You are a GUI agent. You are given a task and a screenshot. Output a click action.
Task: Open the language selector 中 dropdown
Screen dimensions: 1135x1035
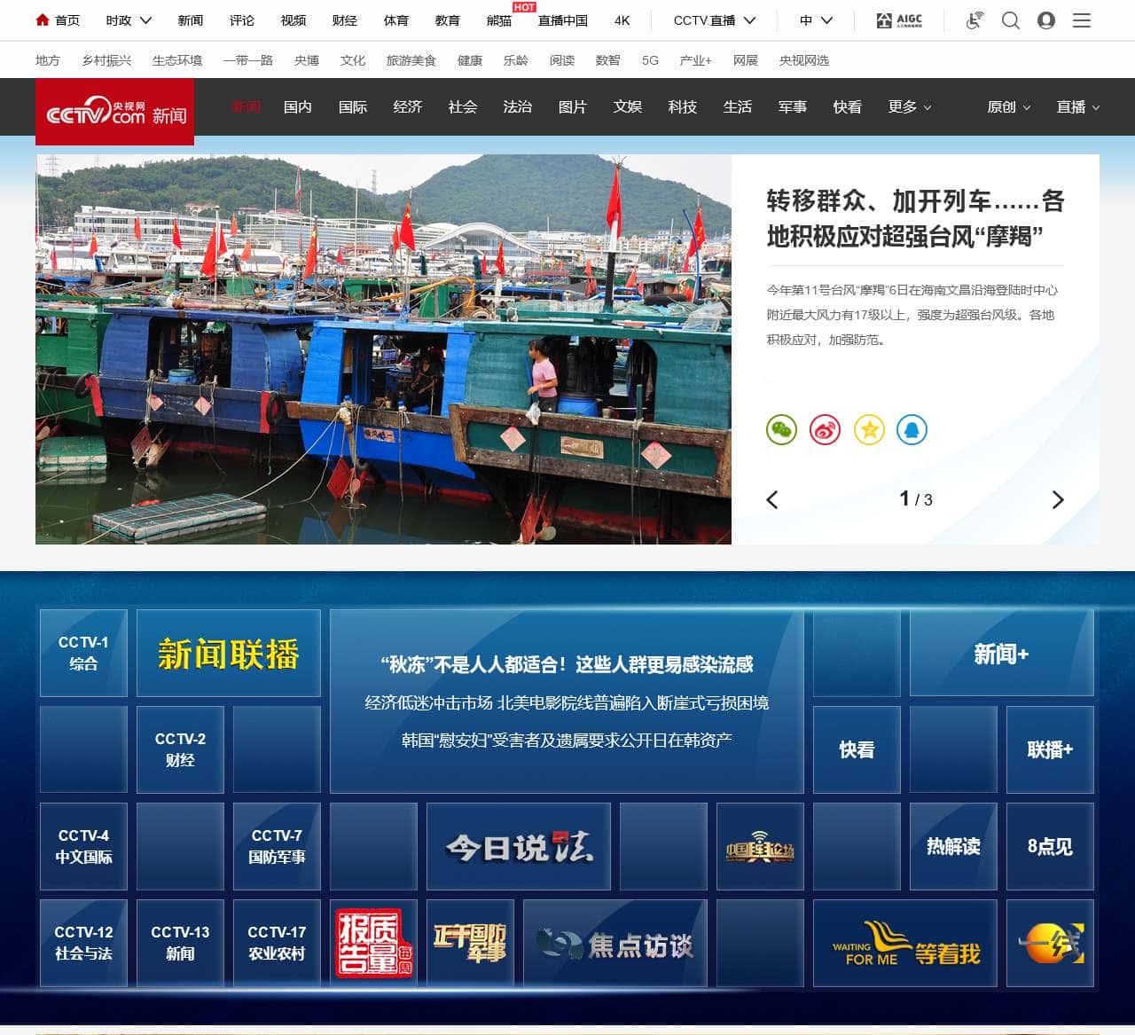[x=816, y=20]
